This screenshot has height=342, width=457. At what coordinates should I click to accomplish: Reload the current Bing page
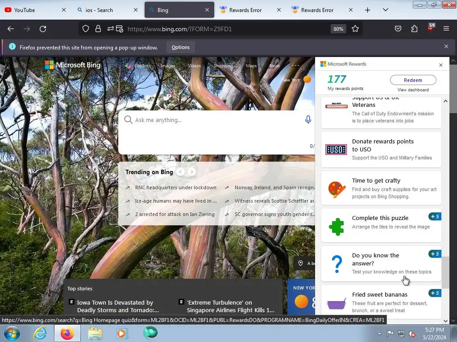pyautogui.click(x=43, y=29)
